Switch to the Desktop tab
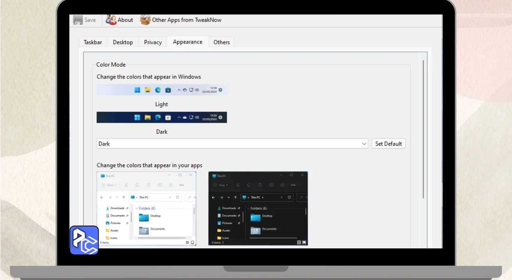This screenshot has height=280, width=512. tap(123, 42)
